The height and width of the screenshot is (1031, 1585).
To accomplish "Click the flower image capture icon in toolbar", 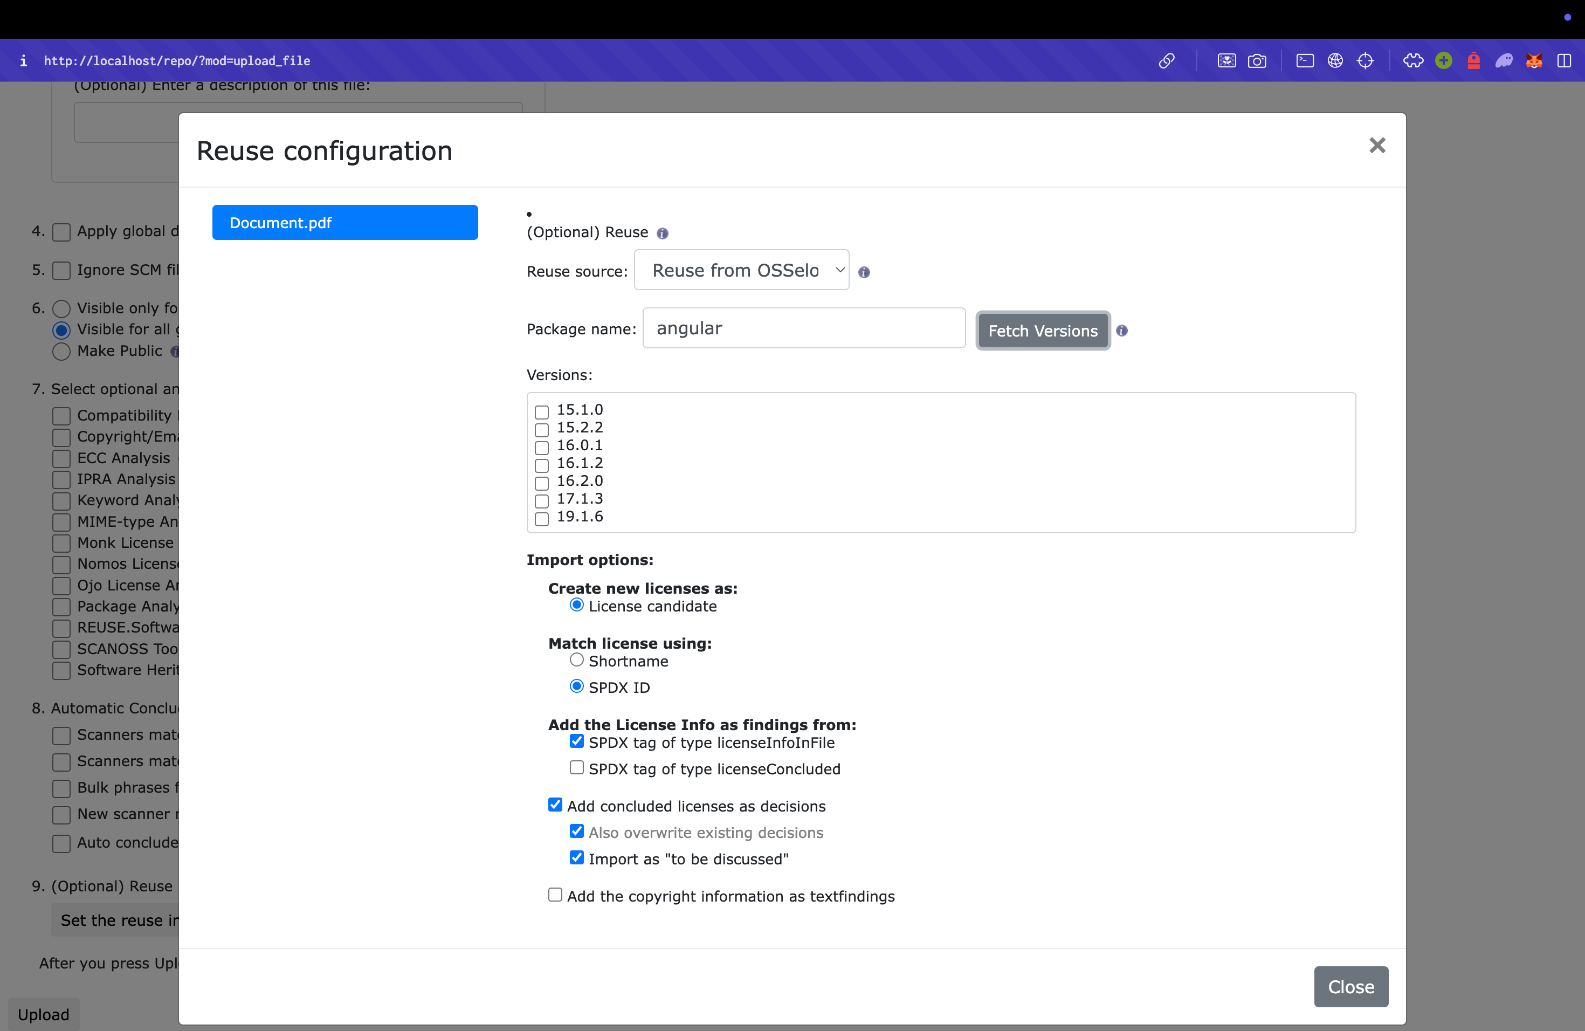I will pyautogui.click(x=1226, y=60).
